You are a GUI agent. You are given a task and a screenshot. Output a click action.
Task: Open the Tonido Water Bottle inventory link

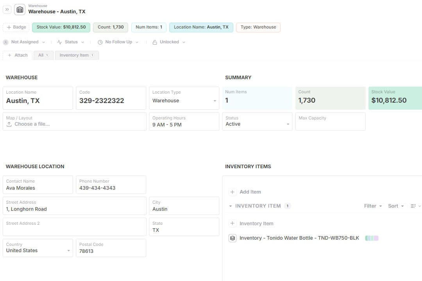pos(299,238)
